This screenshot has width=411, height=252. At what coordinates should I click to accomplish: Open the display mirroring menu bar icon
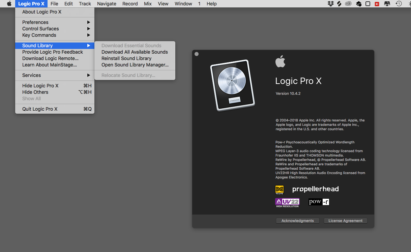(387, 4)
